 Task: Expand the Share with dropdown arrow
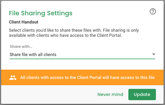click(x=154, y=54)
